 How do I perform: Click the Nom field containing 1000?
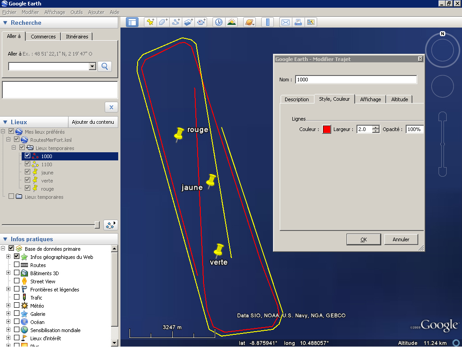coord(356,80)
